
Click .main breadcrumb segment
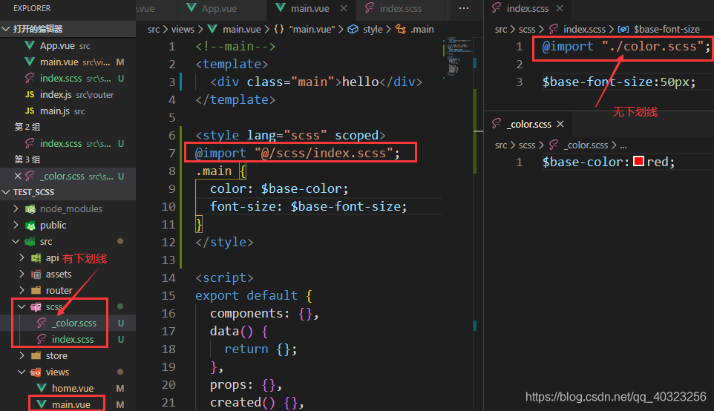coord(422,29)
